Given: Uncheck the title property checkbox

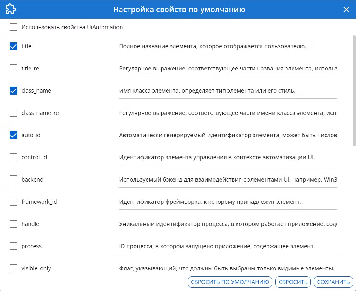Looking at the screenshot, I should click(x=13, y=46).
